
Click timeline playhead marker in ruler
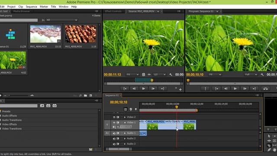point(177,107)
